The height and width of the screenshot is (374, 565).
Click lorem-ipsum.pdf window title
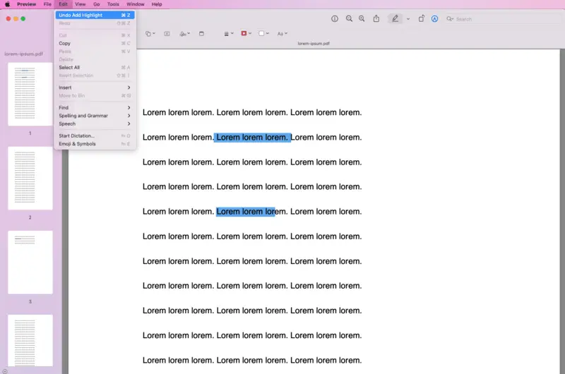pyautogui.click(x=314, y=44)
